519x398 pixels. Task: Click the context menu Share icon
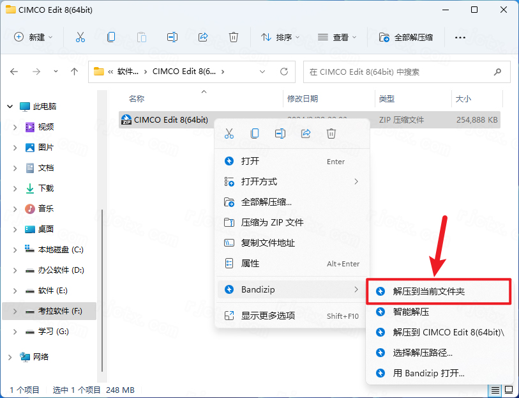click(306, 134)
